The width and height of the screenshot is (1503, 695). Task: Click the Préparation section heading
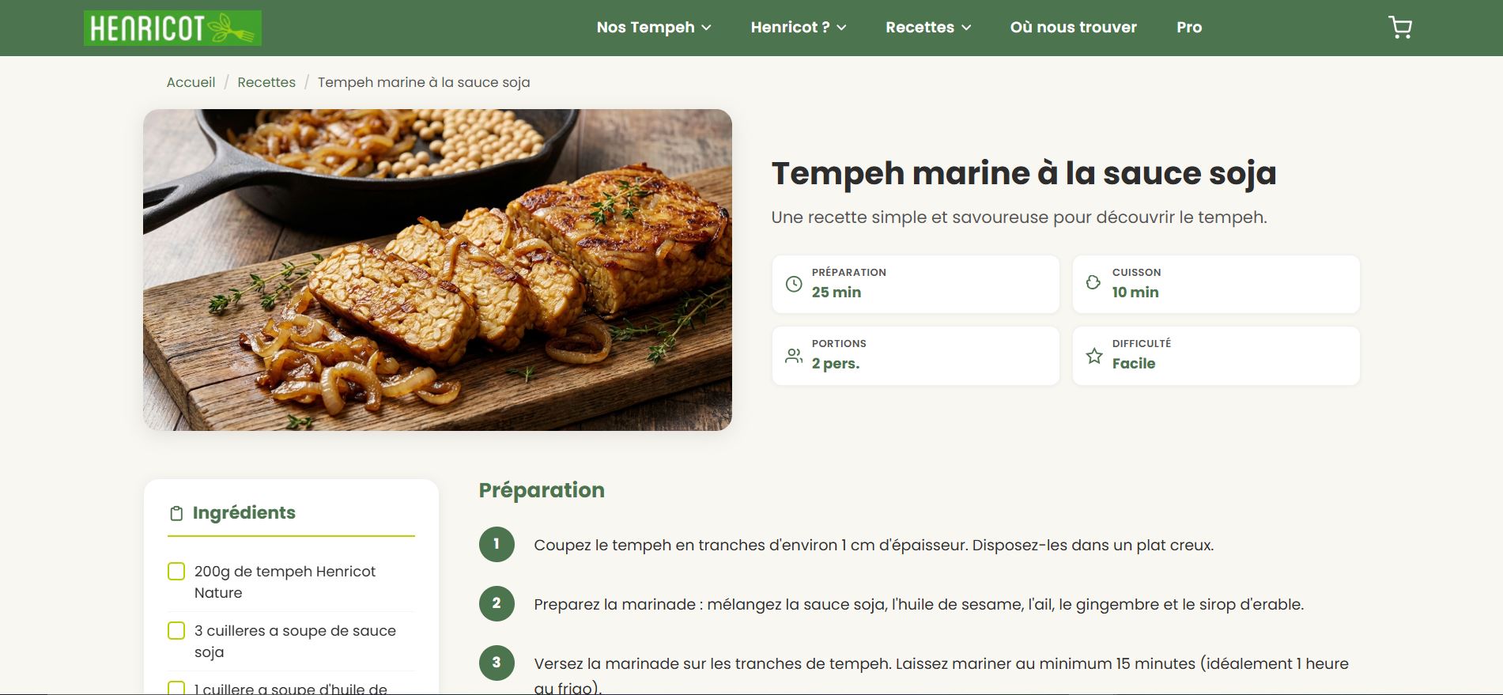click(542, 490)
